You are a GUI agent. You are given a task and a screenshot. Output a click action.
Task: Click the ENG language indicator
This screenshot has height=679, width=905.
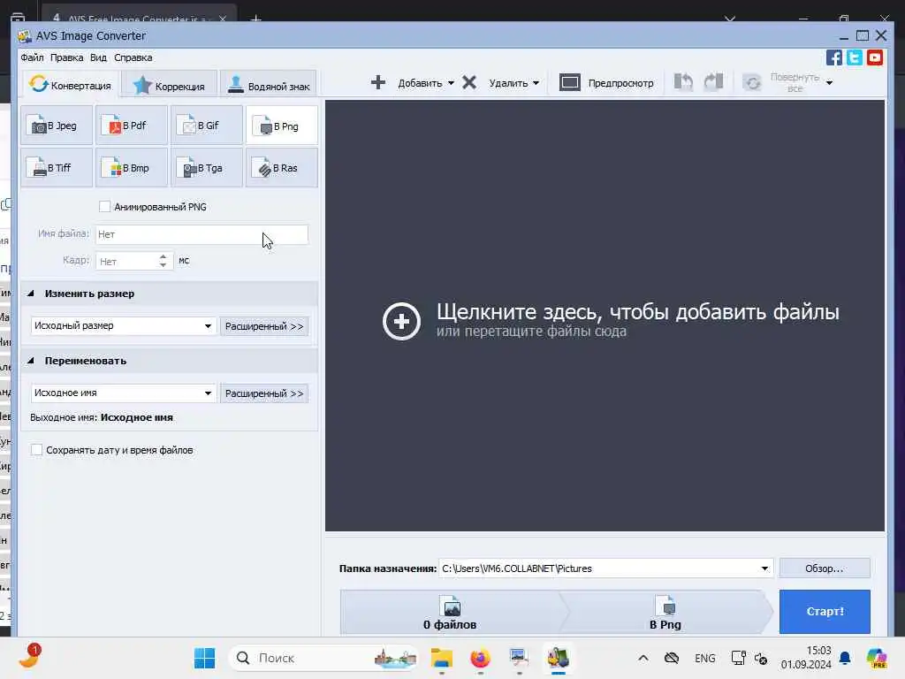pyautogui.click(x=704, y=658)
